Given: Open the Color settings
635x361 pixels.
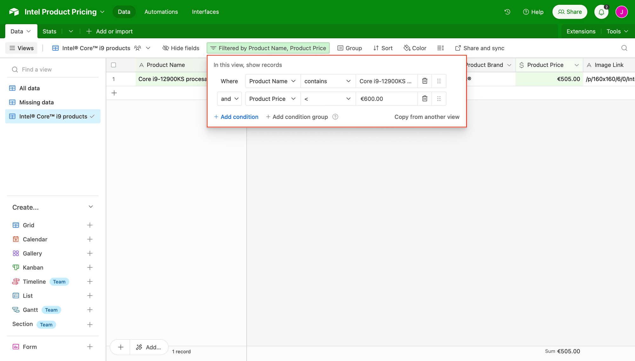Looking at the screenshot, I should tap(415, 48).
